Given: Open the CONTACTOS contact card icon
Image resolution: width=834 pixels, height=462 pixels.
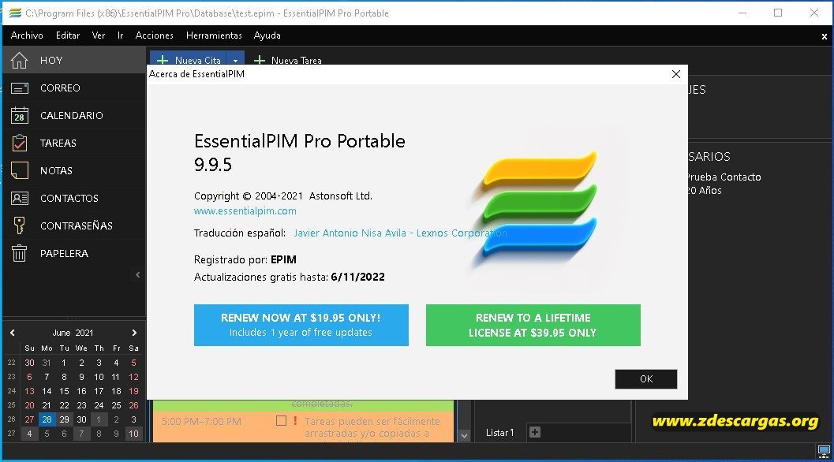Looking at the screenshot, I should [x=20, y=199].
